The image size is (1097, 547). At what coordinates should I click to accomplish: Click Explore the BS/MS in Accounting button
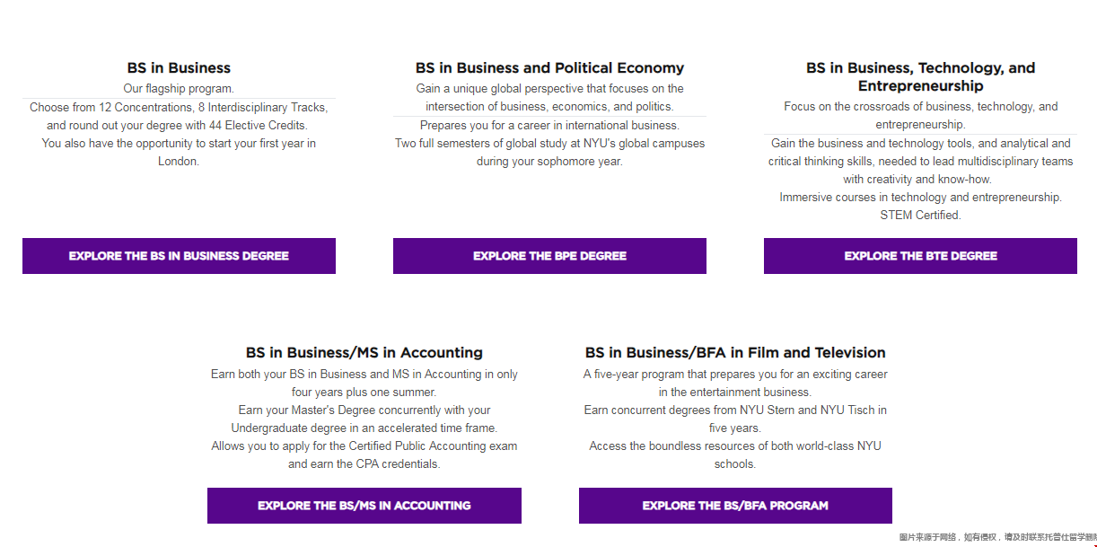pos(364,506)
